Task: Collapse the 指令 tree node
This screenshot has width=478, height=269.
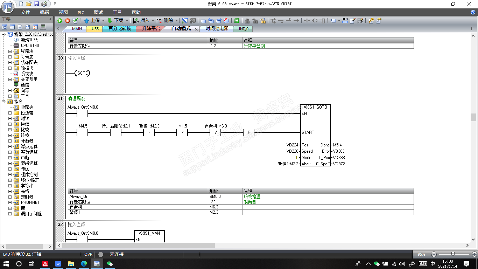Action: click(3, 102)
